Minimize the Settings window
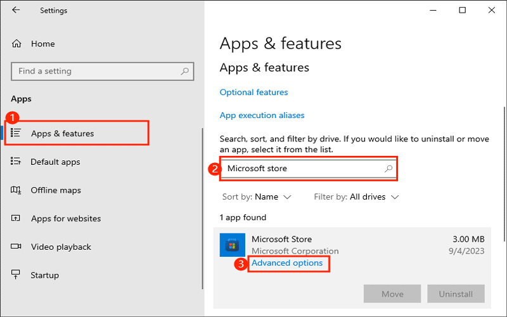 tap(433, 10)
